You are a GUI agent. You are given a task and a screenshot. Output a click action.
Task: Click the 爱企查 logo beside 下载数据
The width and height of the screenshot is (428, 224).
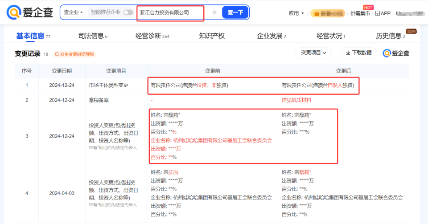click(x=396, y=53)
